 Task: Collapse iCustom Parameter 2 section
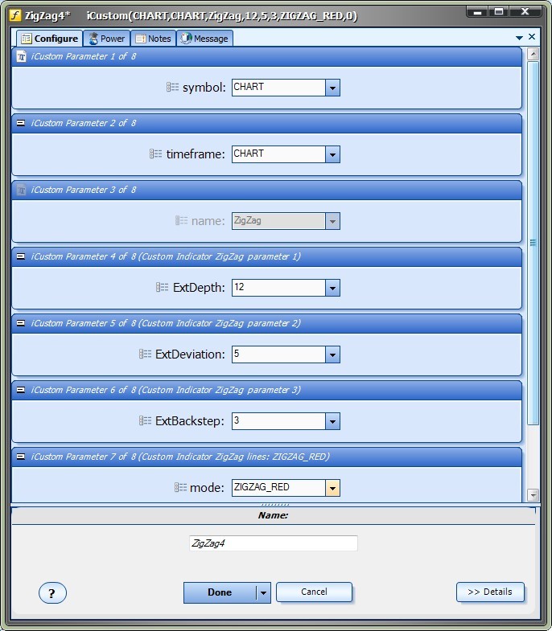21,123
